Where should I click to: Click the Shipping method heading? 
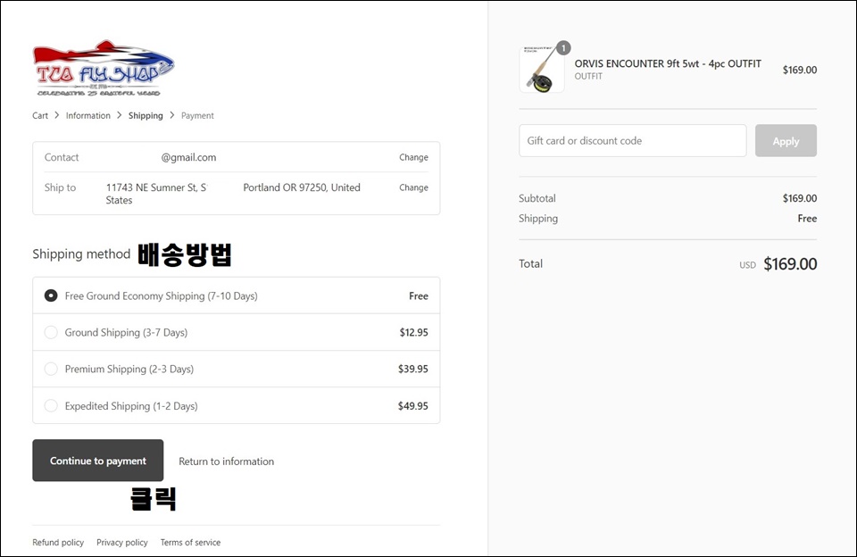[x=81, y=254]
